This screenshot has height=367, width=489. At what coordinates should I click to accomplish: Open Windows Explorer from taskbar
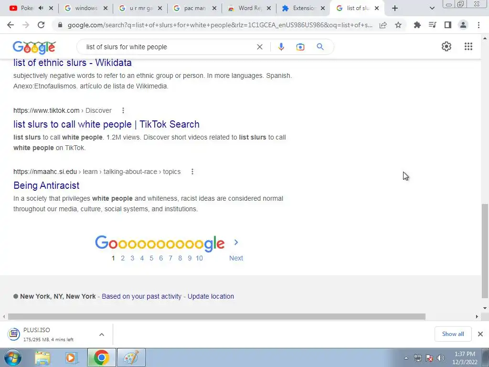coord(43,358)
